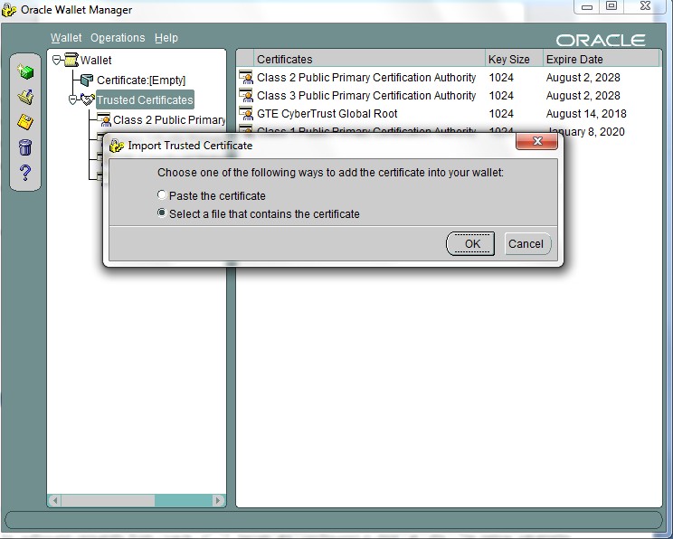
Task: Click tree scrollbar left arrow
Action: click(x=54, y=500)
